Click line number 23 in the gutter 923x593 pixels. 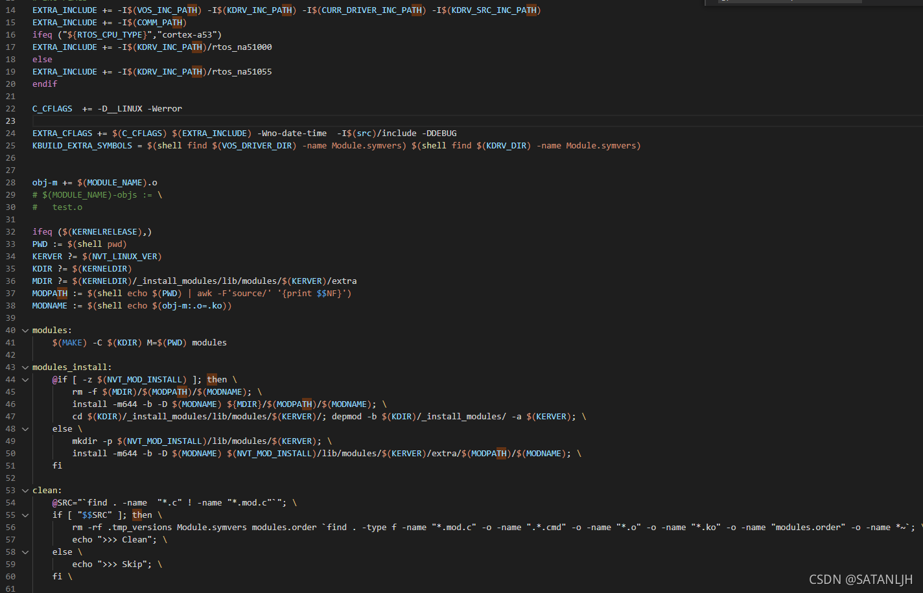(10, 121)
